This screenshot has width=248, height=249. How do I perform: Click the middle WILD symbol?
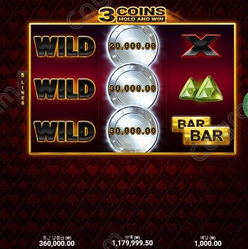pos(64,89)
